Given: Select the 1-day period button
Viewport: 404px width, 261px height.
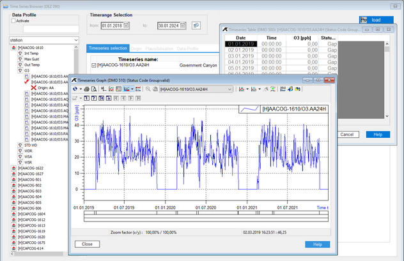Looking at the screenshot, I should tap(86, 98).
